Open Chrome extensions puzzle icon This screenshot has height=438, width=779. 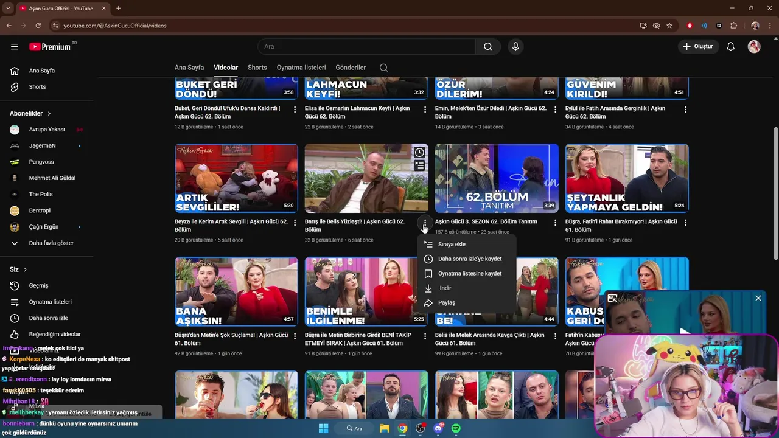tap(733, 26)
